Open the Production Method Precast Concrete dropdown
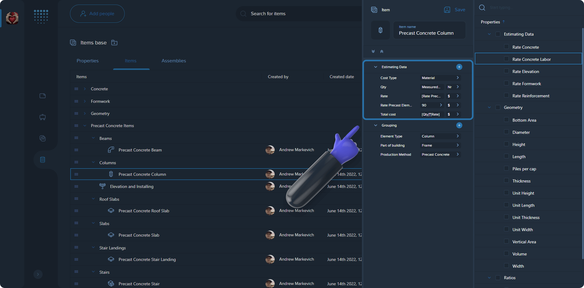The image size is (584, 288). tap(440, 154)
